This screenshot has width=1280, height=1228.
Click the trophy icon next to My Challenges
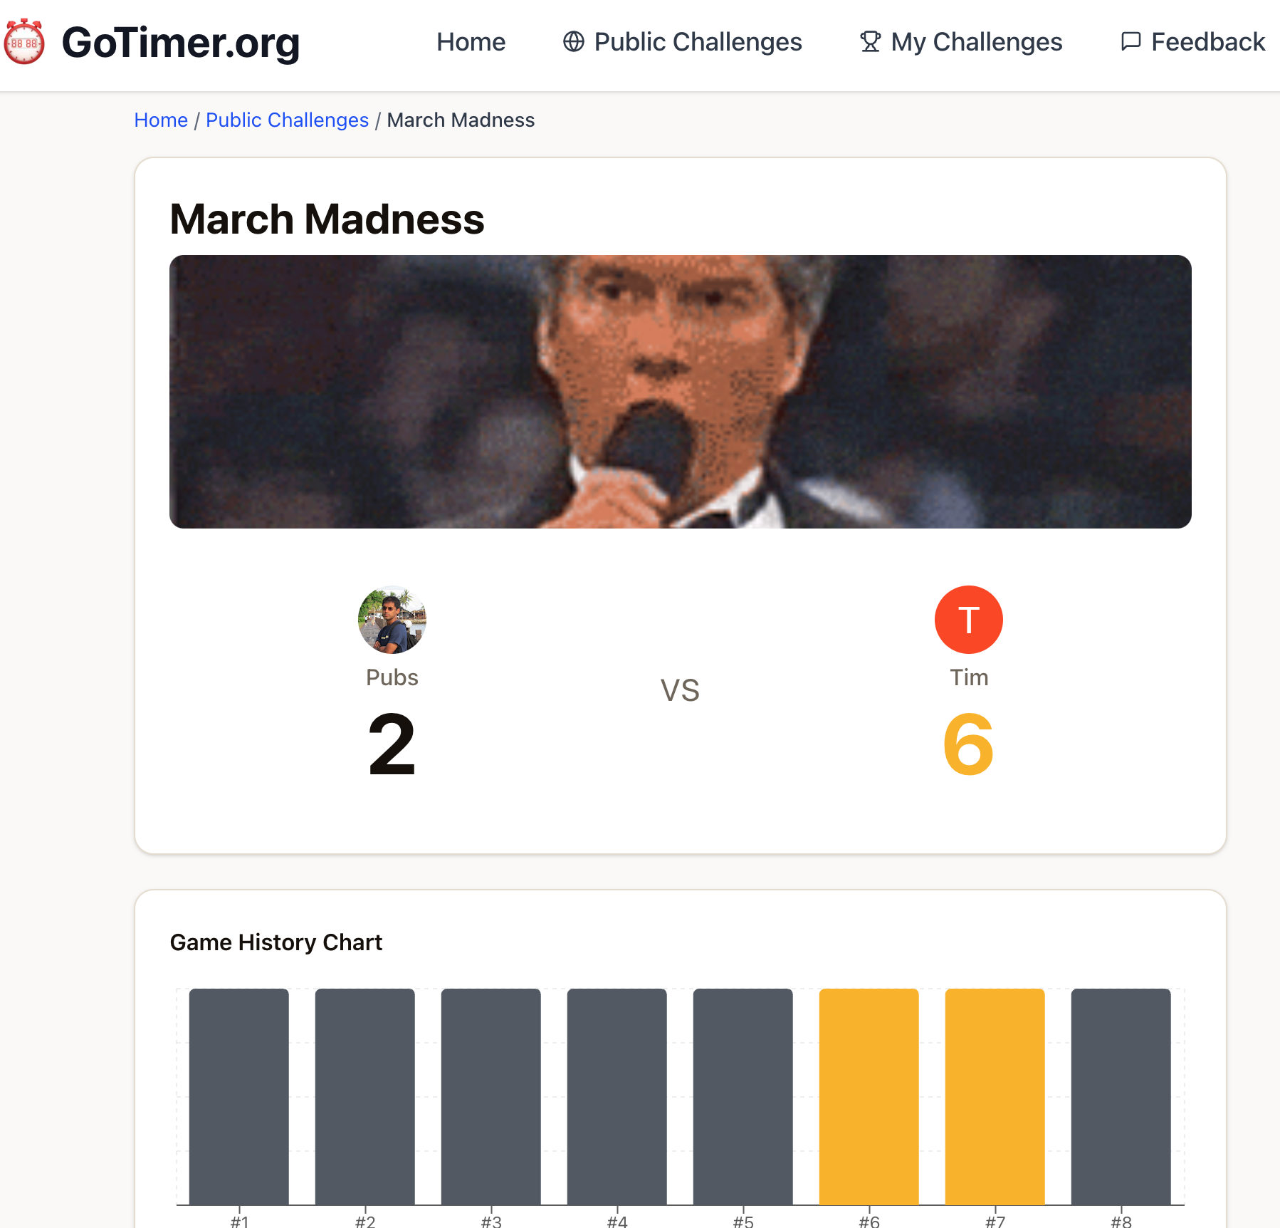pyautogui.click(x=869, y=42)
